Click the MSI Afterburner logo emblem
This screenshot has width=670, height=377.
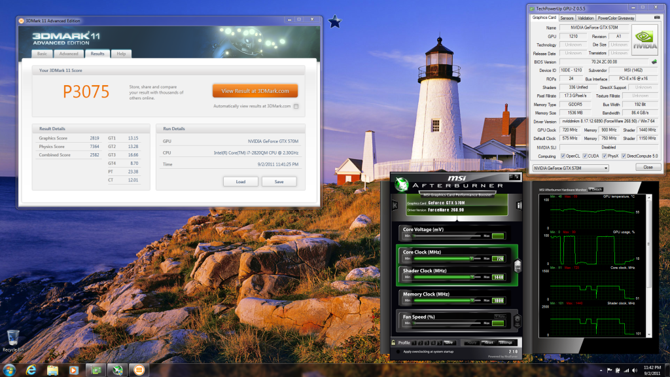pos(401,184)
